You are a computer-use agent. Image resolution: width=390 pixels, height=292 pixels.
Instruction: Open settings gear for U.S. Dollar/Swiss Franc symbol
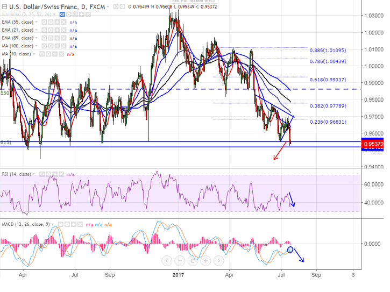(x=122, y=6)
